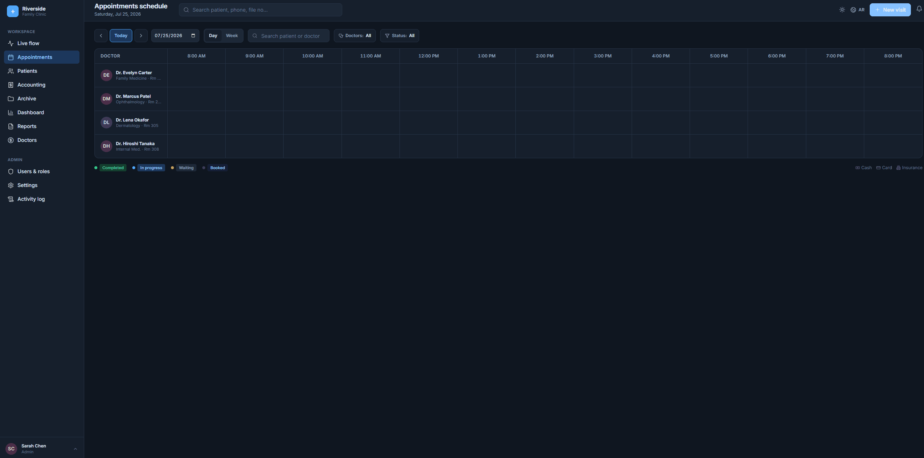Viewport: 924px width, 458px height.
Task: Switch schedule to Week view
Action: click(x=232, y=36)
